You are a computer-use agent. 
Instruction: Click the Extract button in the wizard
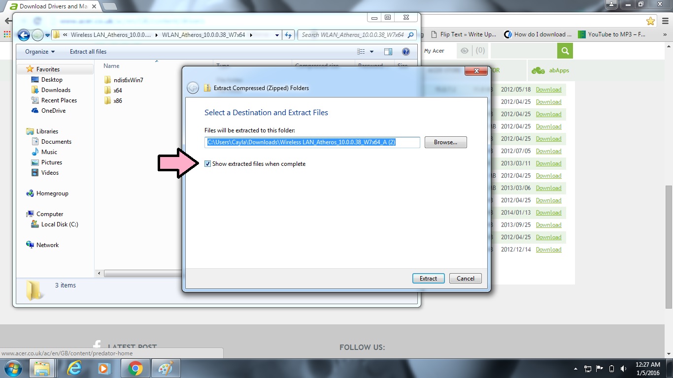click(x=428, y=279)
